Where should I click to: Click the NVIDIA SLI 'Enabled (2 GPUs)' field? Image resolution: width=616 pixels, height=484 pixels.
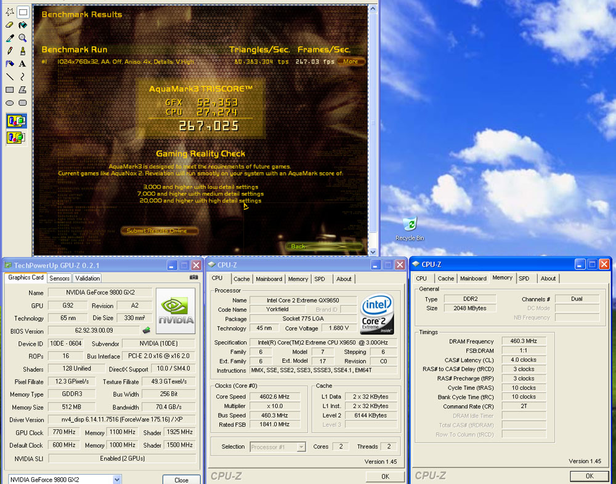(122, 458)
